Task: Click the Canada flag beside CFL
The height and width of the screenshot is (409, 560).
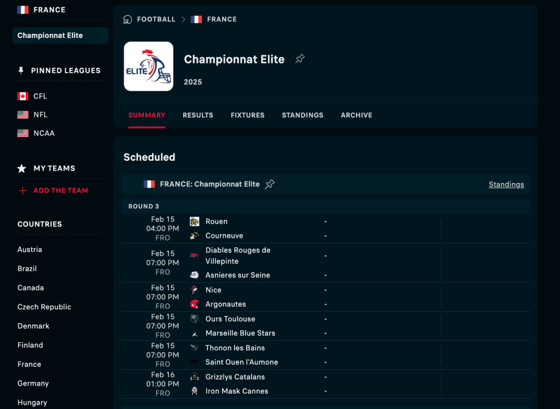Action: click(23, 96)
